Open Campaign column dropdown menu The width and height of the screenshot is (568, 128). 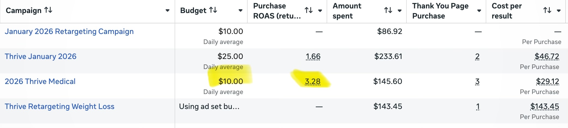(x=168, y=11)
